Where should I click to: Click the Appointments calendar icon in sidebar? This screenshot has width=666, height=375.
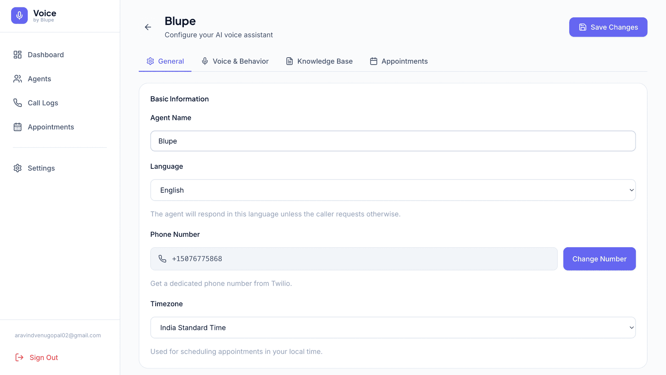coord(18,127)
